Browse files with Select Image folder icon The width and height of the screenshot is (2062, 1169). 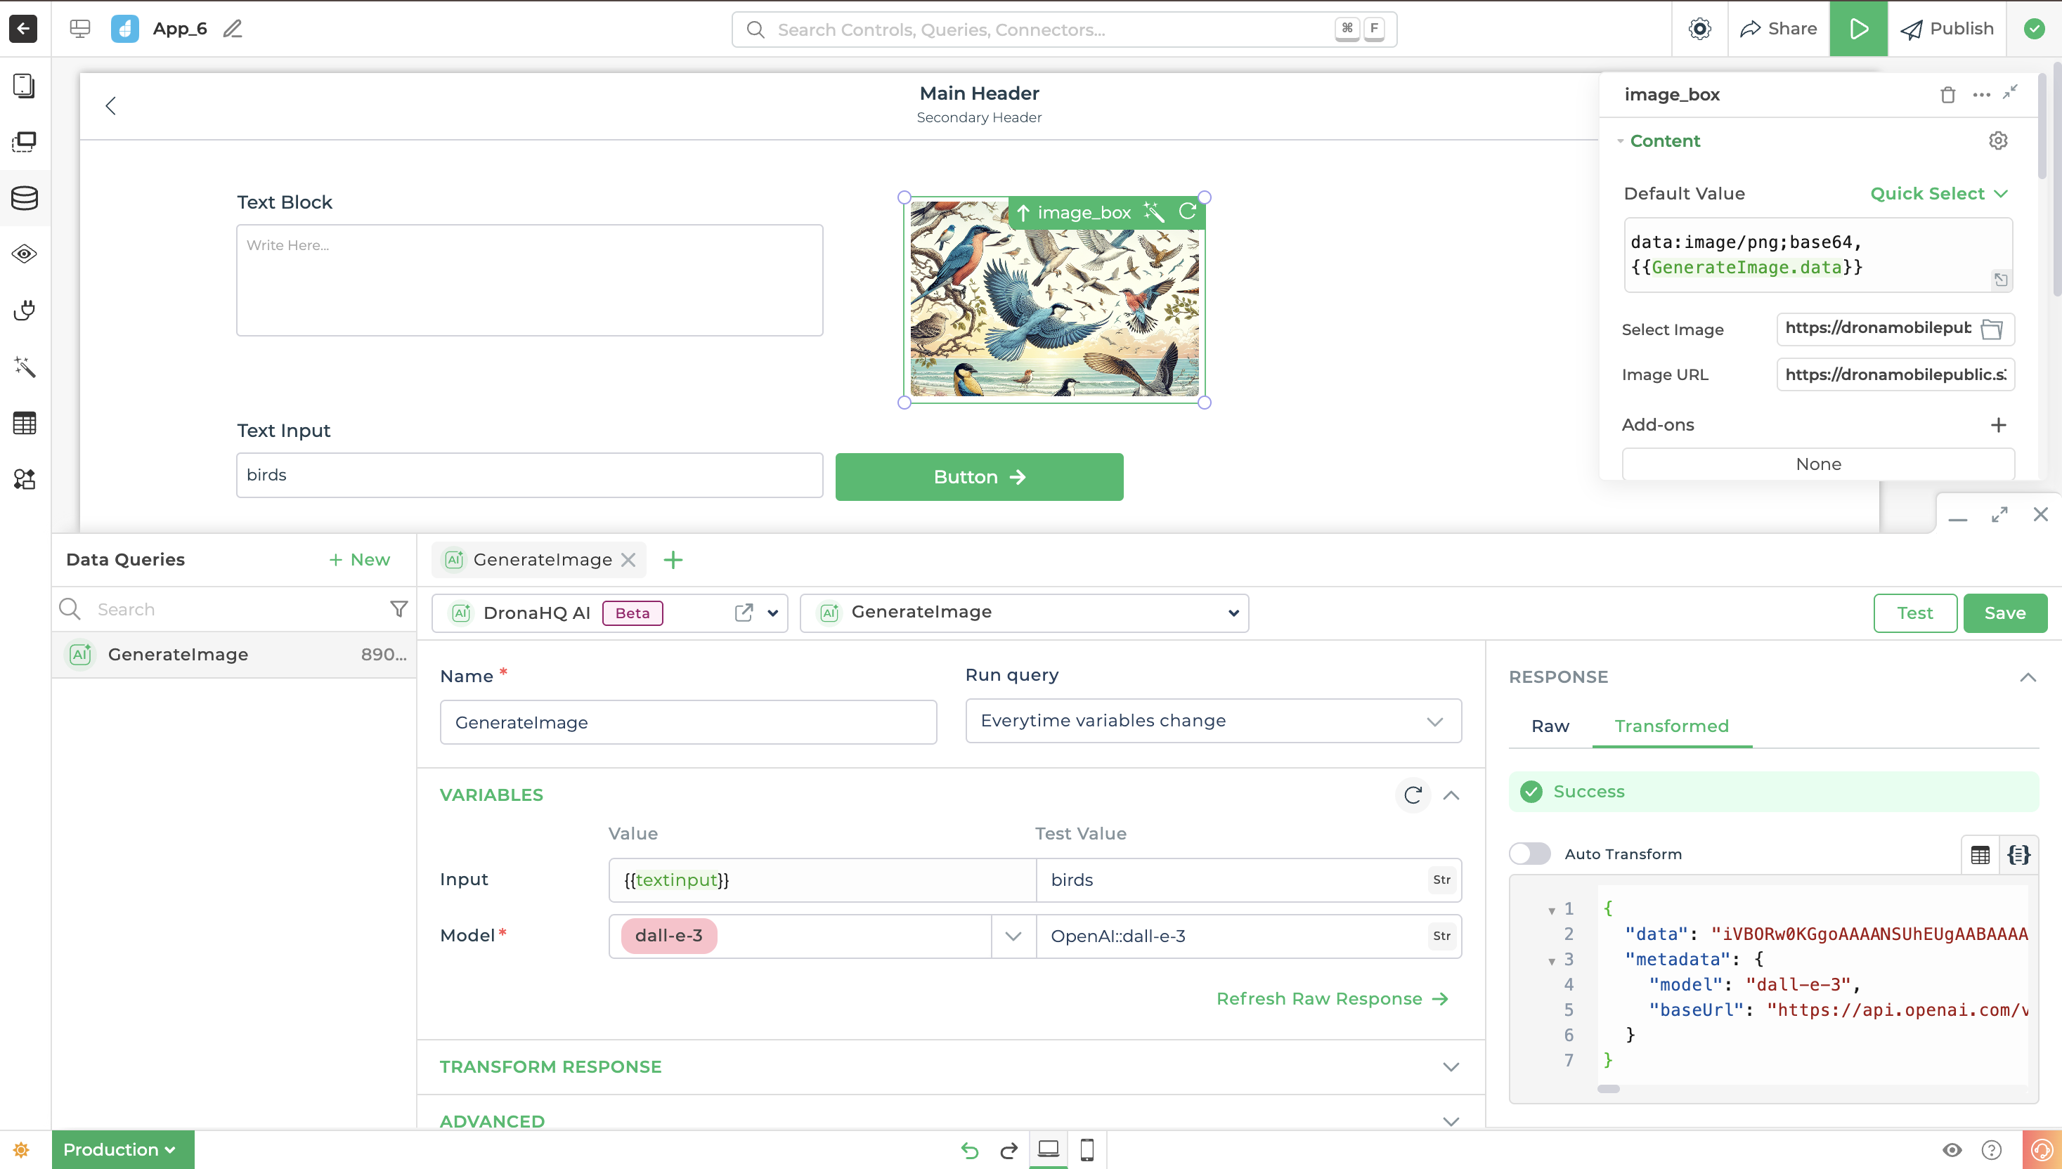[1991, 329]
